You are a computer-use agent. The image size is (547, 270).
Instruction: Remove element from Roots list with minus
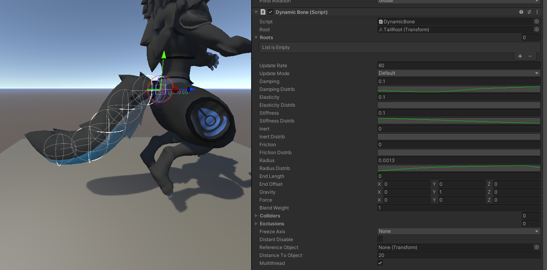[x=530, y=57]
